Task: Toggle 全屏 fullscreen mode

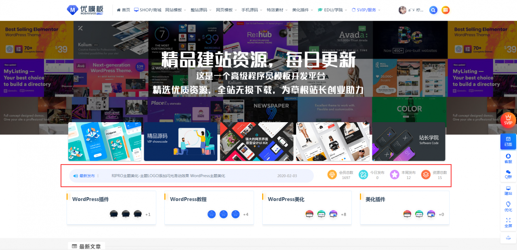Action: [x=508, y=223]
